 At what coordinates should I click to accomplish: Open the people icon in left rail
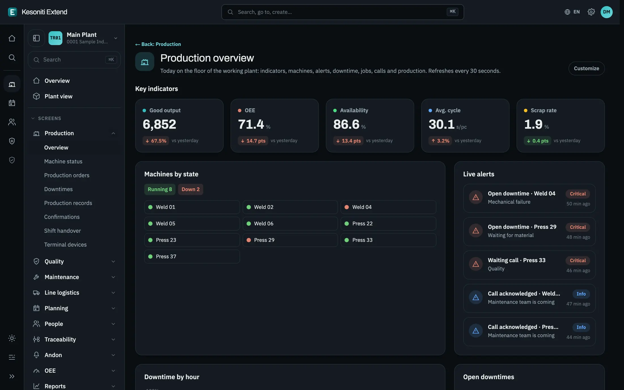pyautogui.click(x=12, y=122)
